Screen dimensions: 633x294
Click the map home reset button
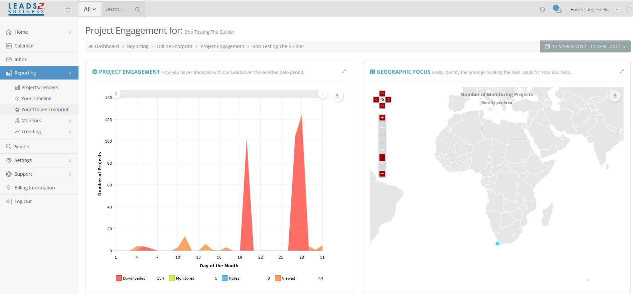coord(382,100)
